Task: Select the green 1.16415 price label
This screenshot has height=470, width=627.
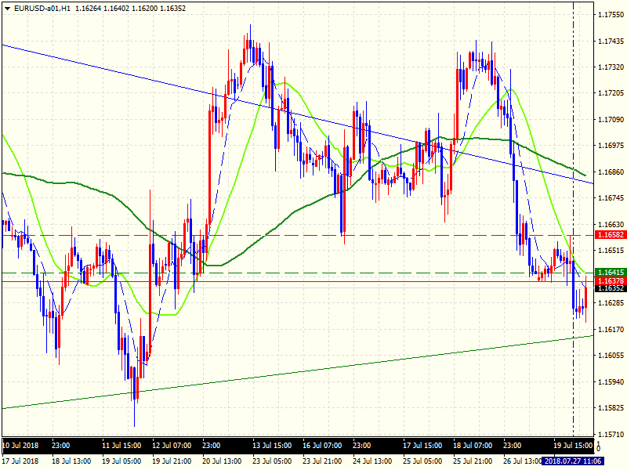Action: [611, 273]
